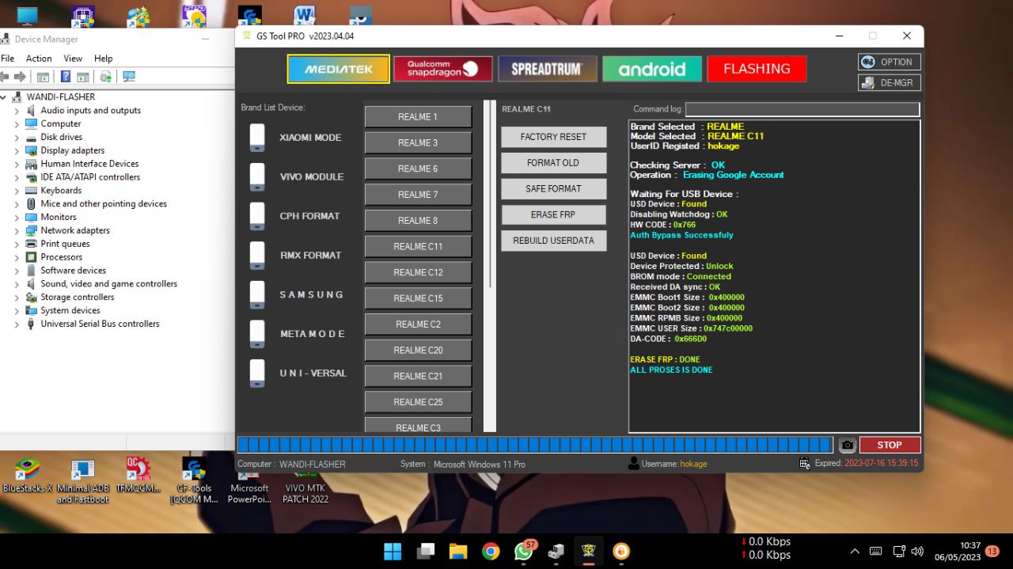Select UNI-VERSAL phone icon
1013x569 pixels.
(x=257, y=373)
